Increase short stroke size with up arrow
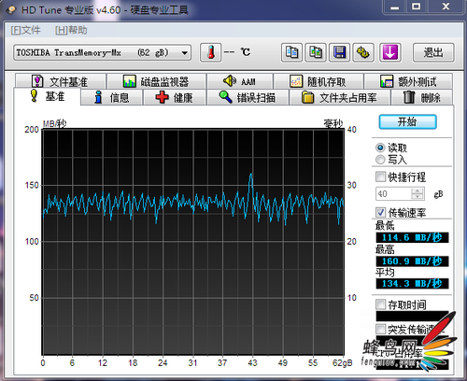 417,190
